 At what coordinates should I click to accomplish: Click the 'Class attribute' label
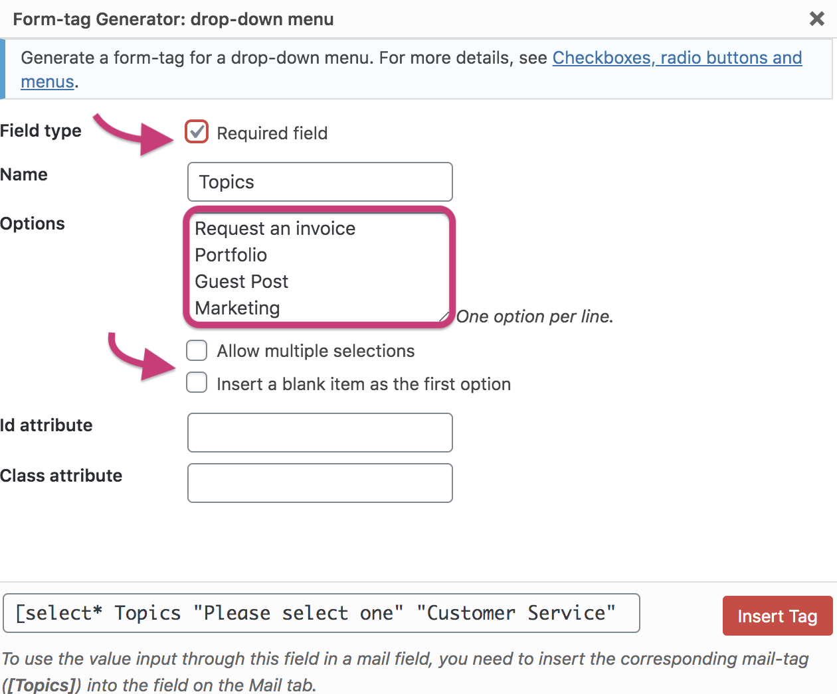[61, 476]
